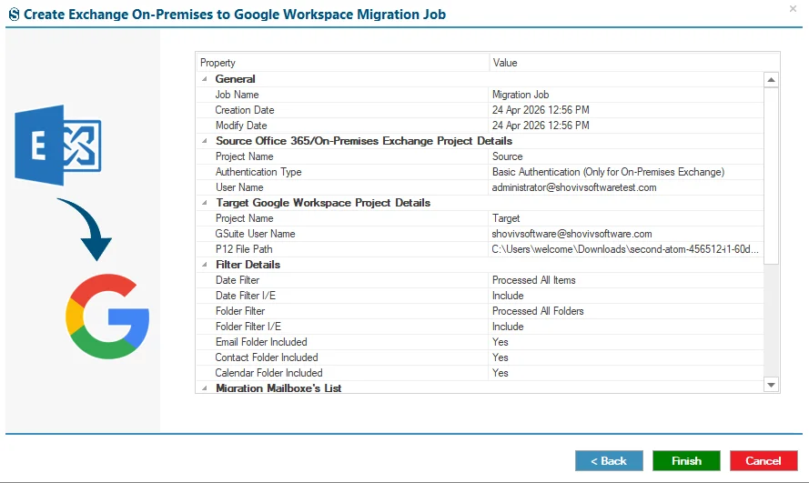
Task: Select the Value column header
Action: pyautogui.click(x=633, y=63)
